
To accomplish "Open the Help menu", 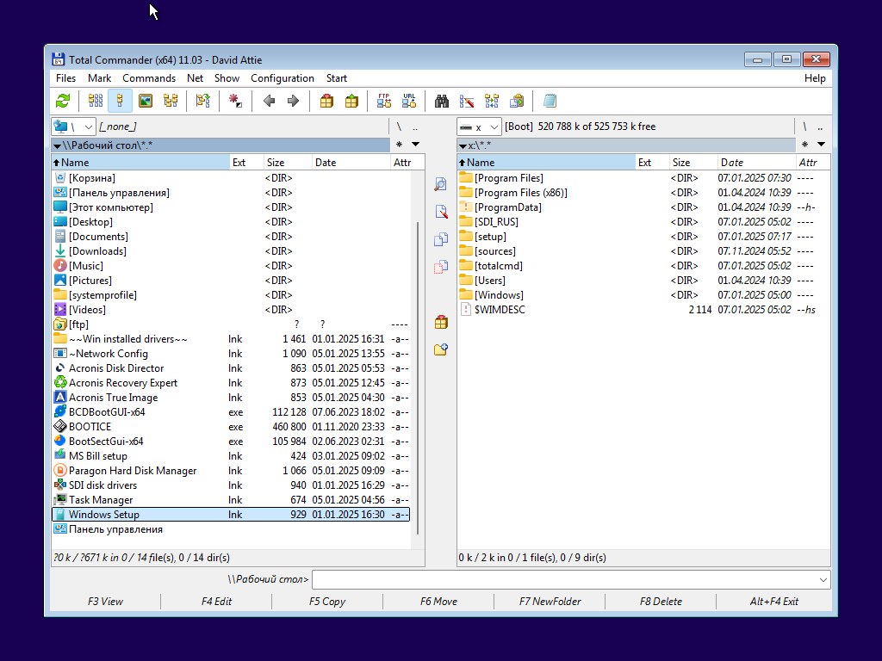I will [815, 78].
